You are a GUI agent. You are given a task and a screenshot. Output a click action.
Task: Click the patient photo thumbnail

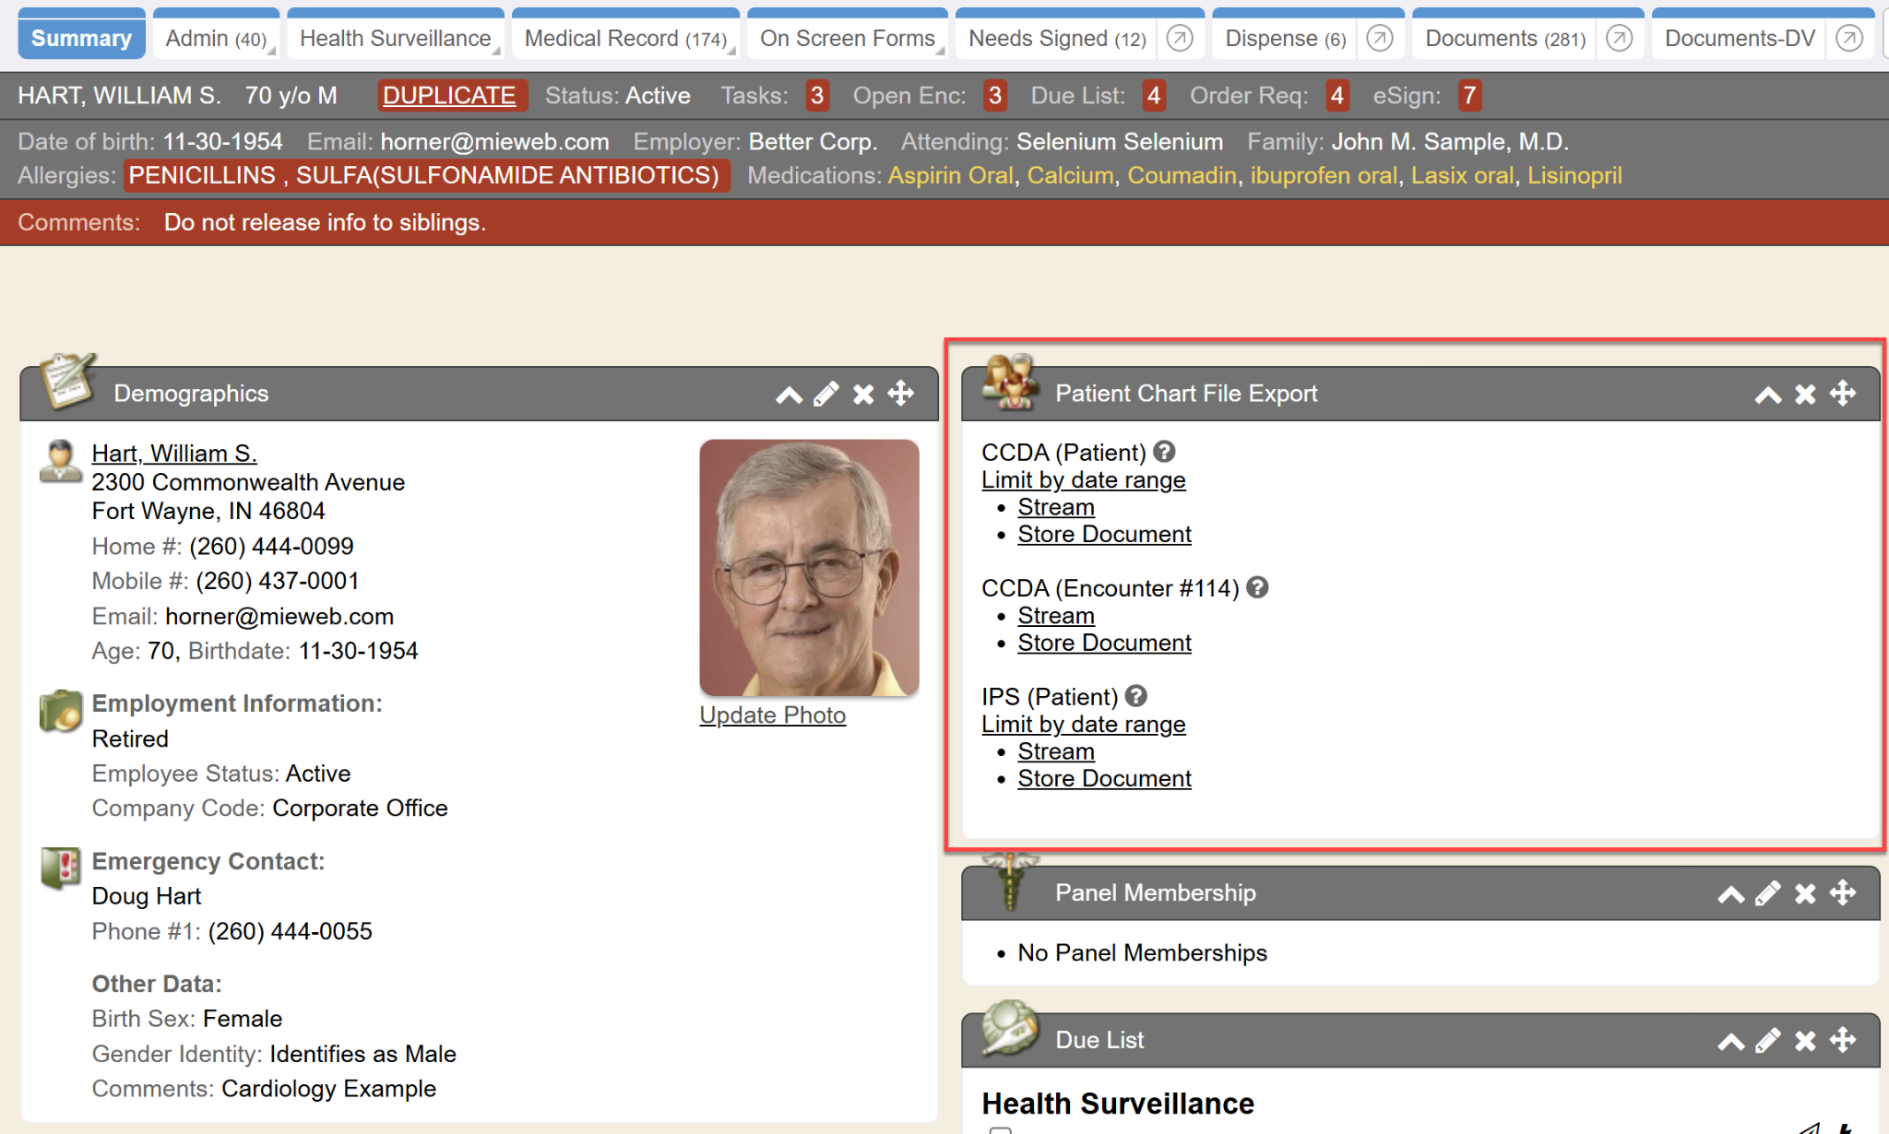809,567
